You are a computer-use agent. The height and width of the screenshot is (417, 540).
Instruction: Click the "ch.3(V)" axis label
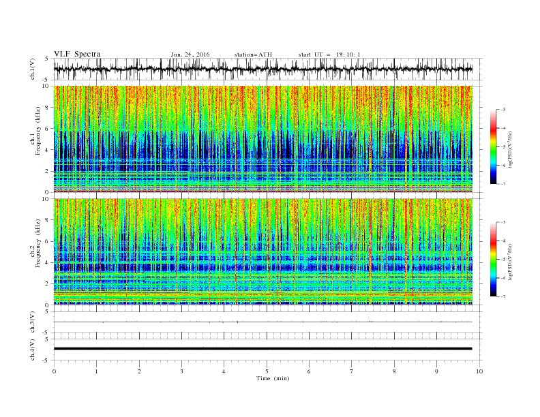(32, 322)
